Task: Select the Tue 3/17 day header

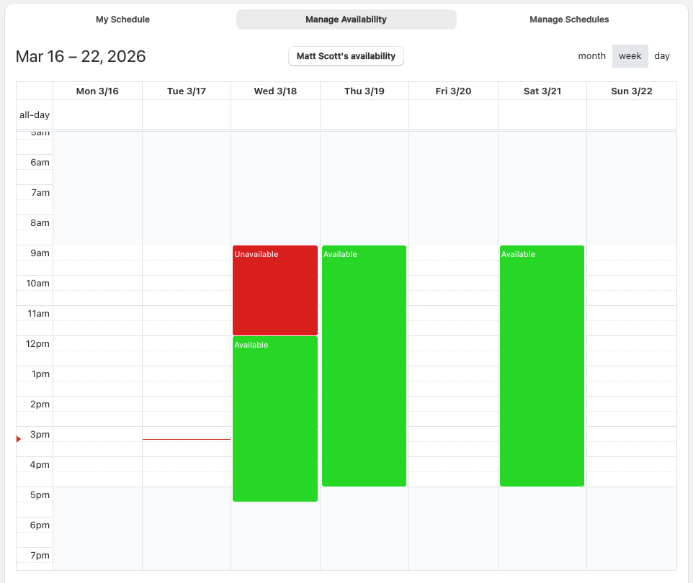Action: pos(187,91)
